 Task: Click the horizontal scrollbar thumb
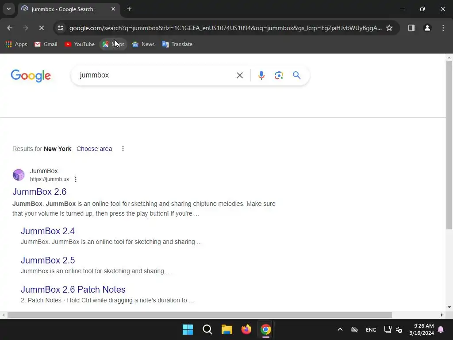[x=200, y=315]
